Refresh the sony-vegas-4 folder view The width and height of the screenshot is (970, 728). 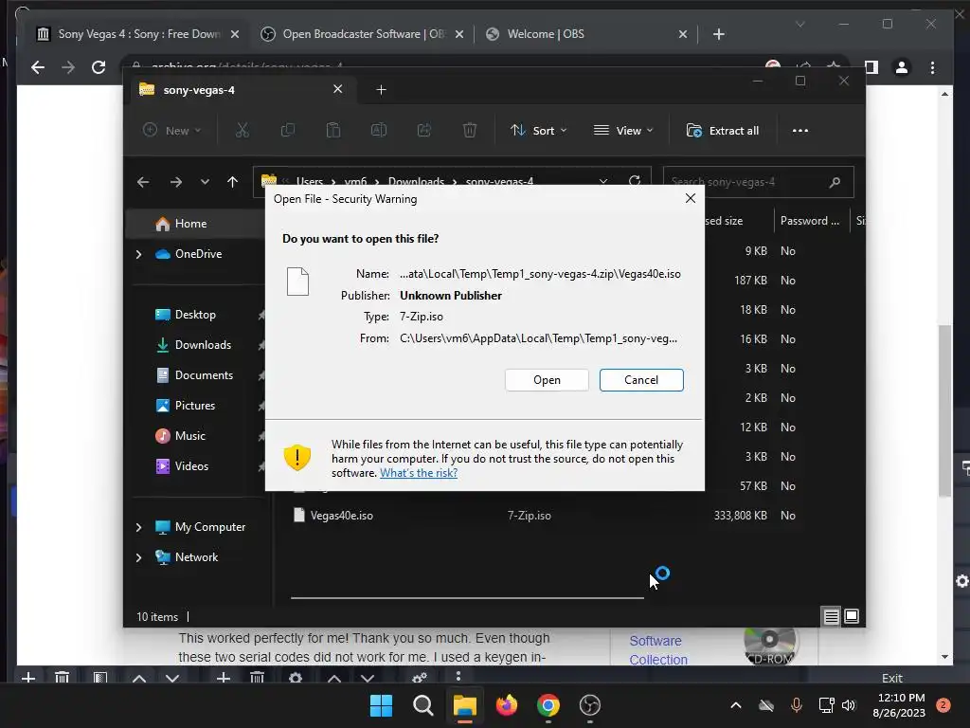[635, 181]
